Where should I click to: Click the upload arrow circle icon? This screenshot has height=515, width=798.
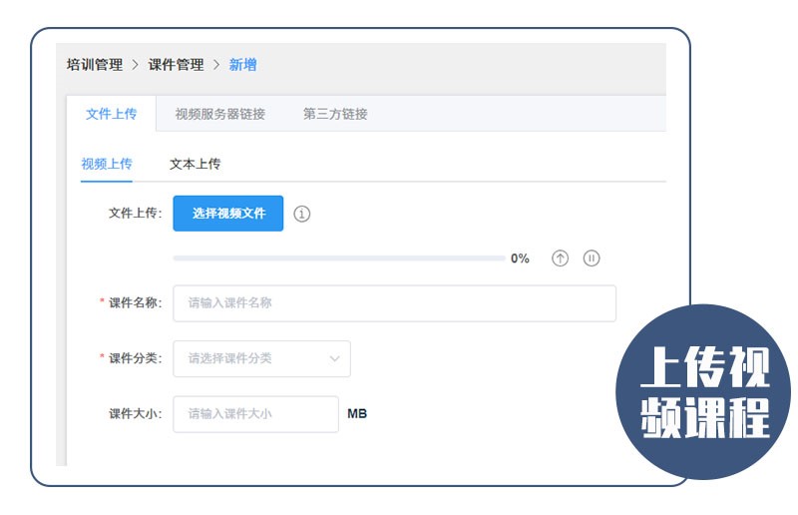pyautogui.click(x=560, y=258)
